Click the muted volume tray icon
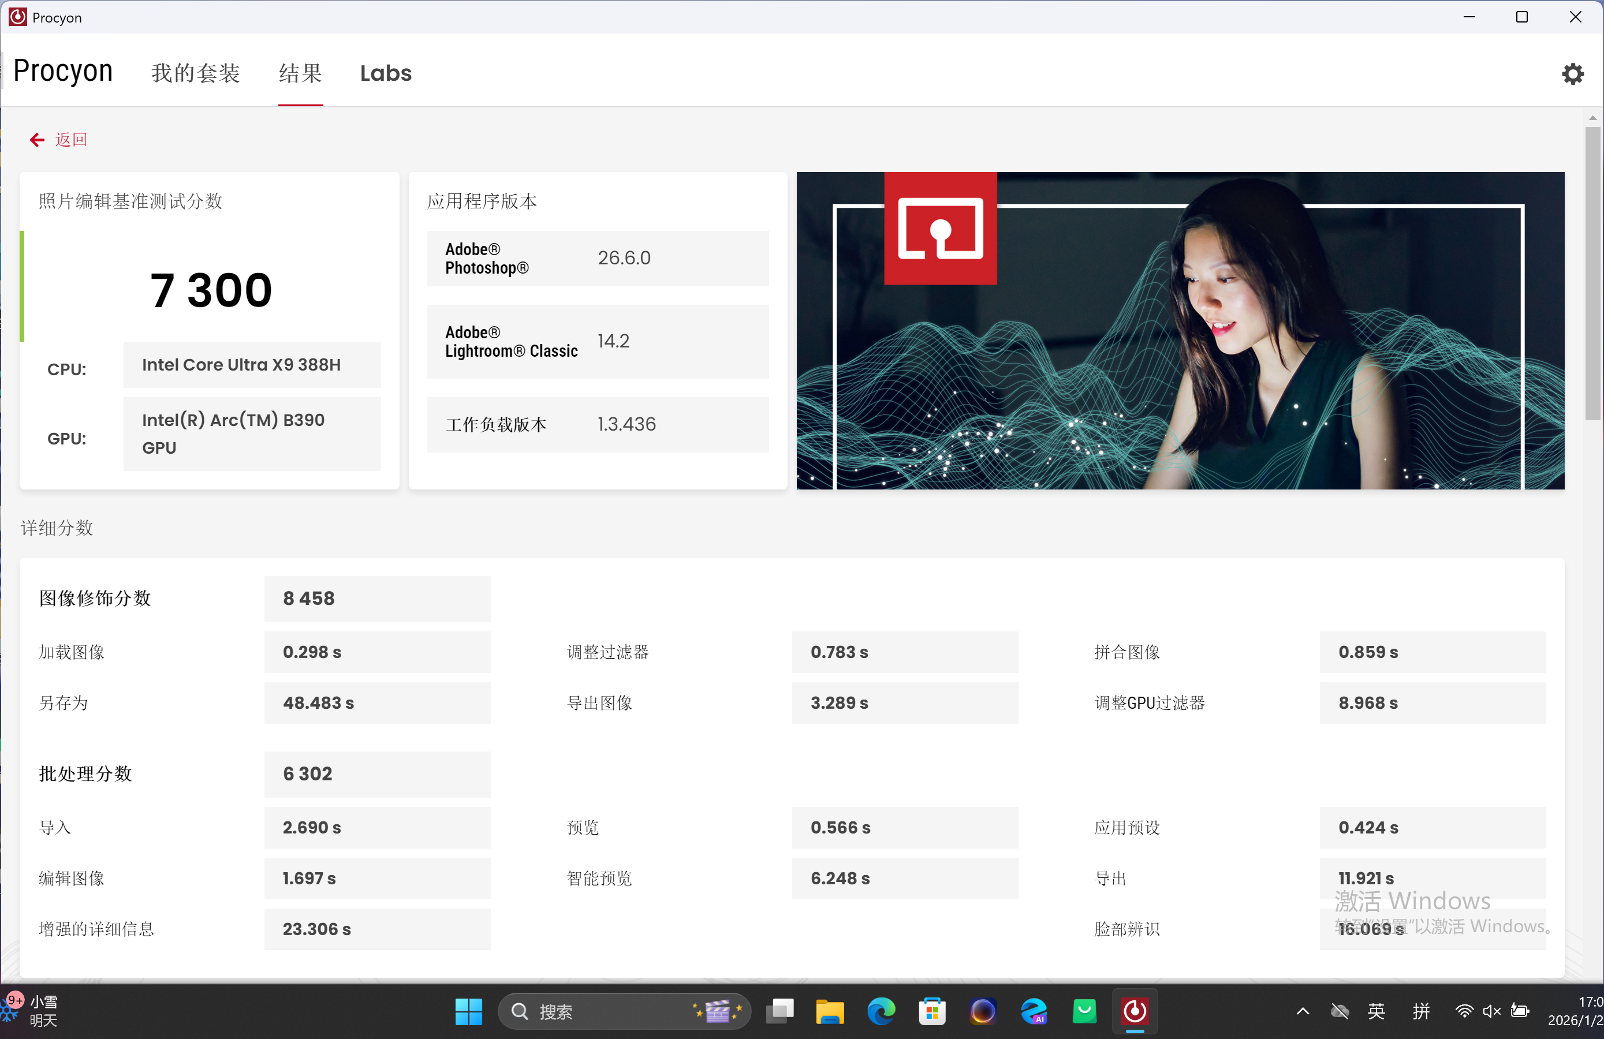 [x=1491, y=1011]
